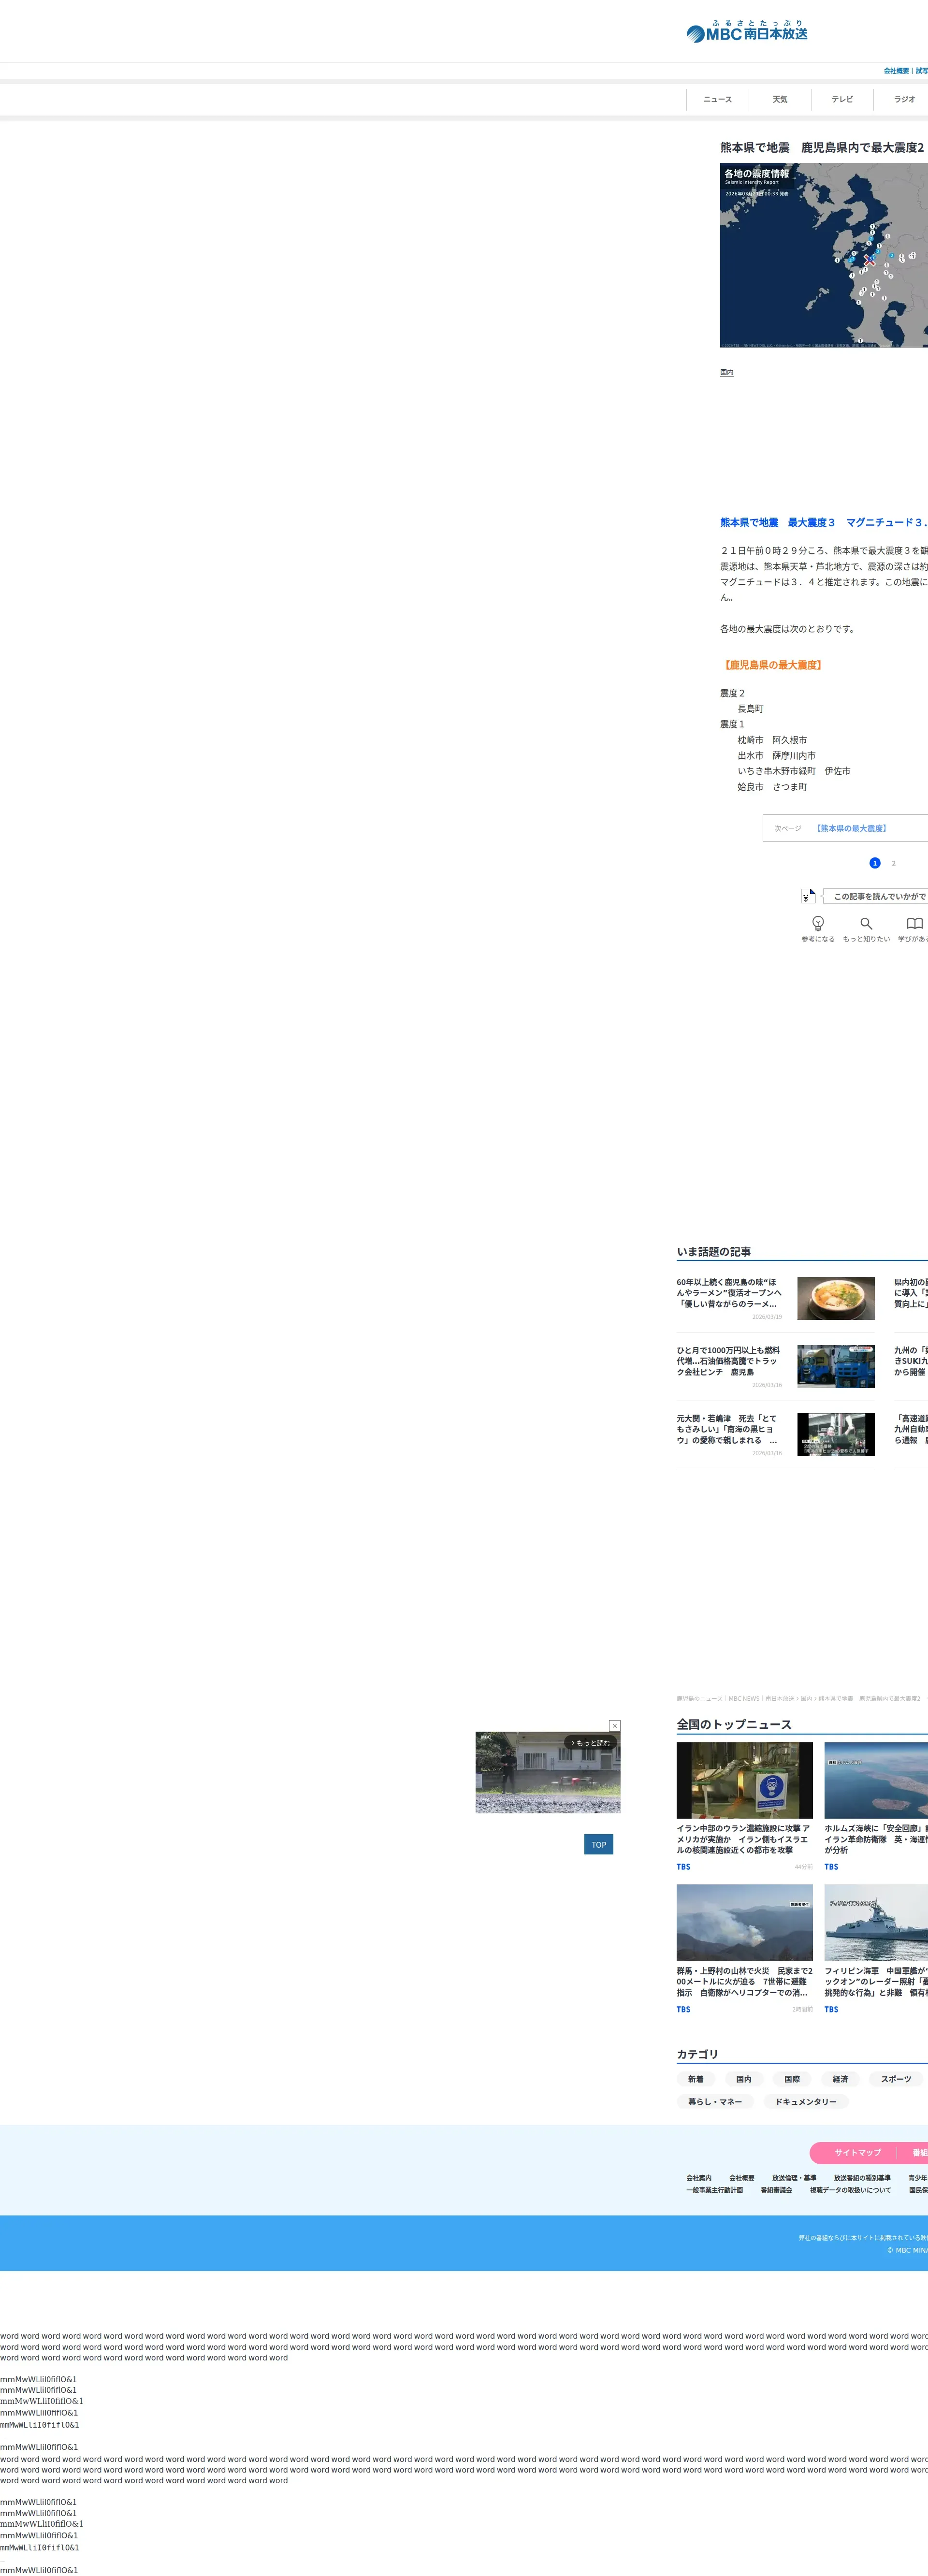Open the 会社概要 header link
928x2576 pixels.
(895, 71)
